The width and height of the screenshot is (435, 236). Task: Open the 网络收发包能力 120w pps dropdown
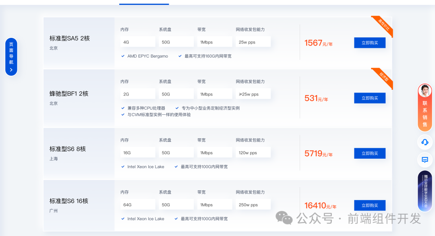tap(253, 152)
